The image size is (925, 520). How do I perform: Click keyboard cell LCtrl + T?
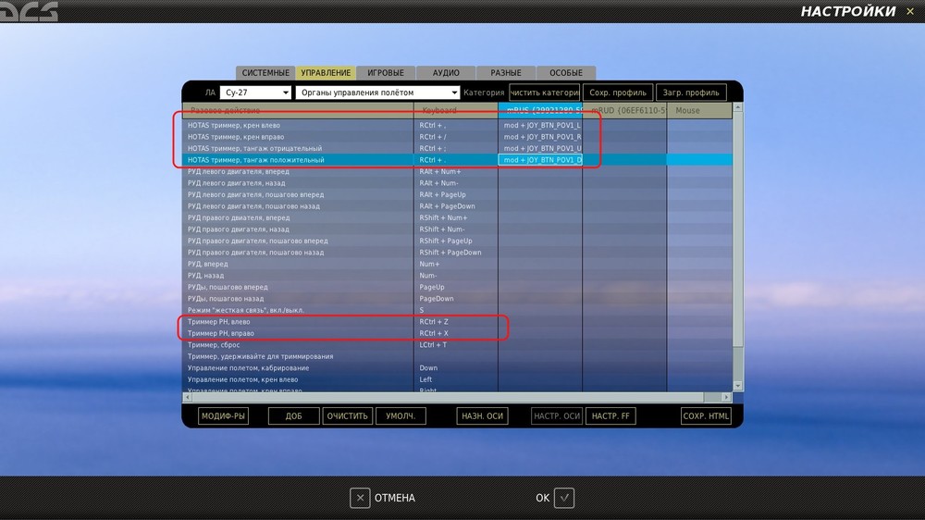456,345
